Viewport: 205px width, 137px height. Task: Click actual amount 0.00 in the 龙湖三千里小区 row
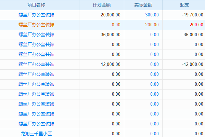coord(154,134)
